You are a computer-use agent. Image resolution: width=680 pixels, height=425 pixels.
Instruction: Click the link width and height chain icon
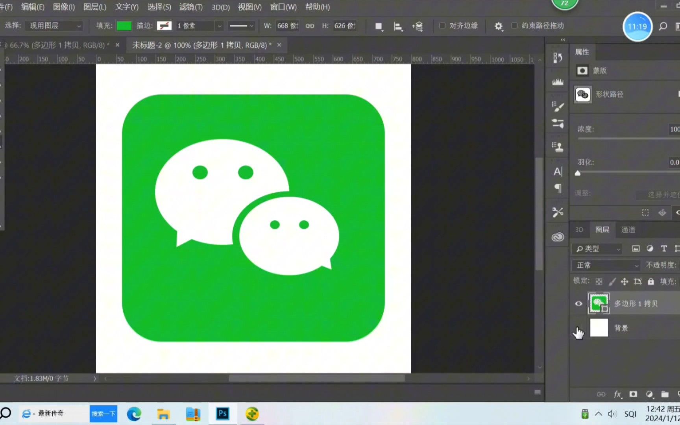(310, 26)
